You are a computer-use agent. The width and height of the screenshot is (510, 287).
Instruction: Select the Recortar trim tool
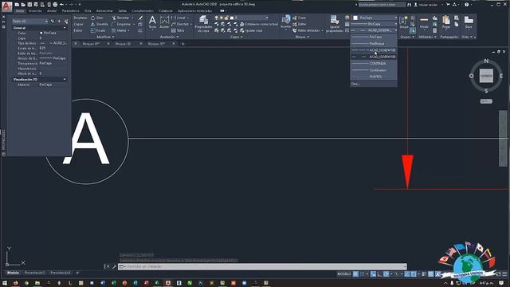pyautogui.click(x=120, y=18)
